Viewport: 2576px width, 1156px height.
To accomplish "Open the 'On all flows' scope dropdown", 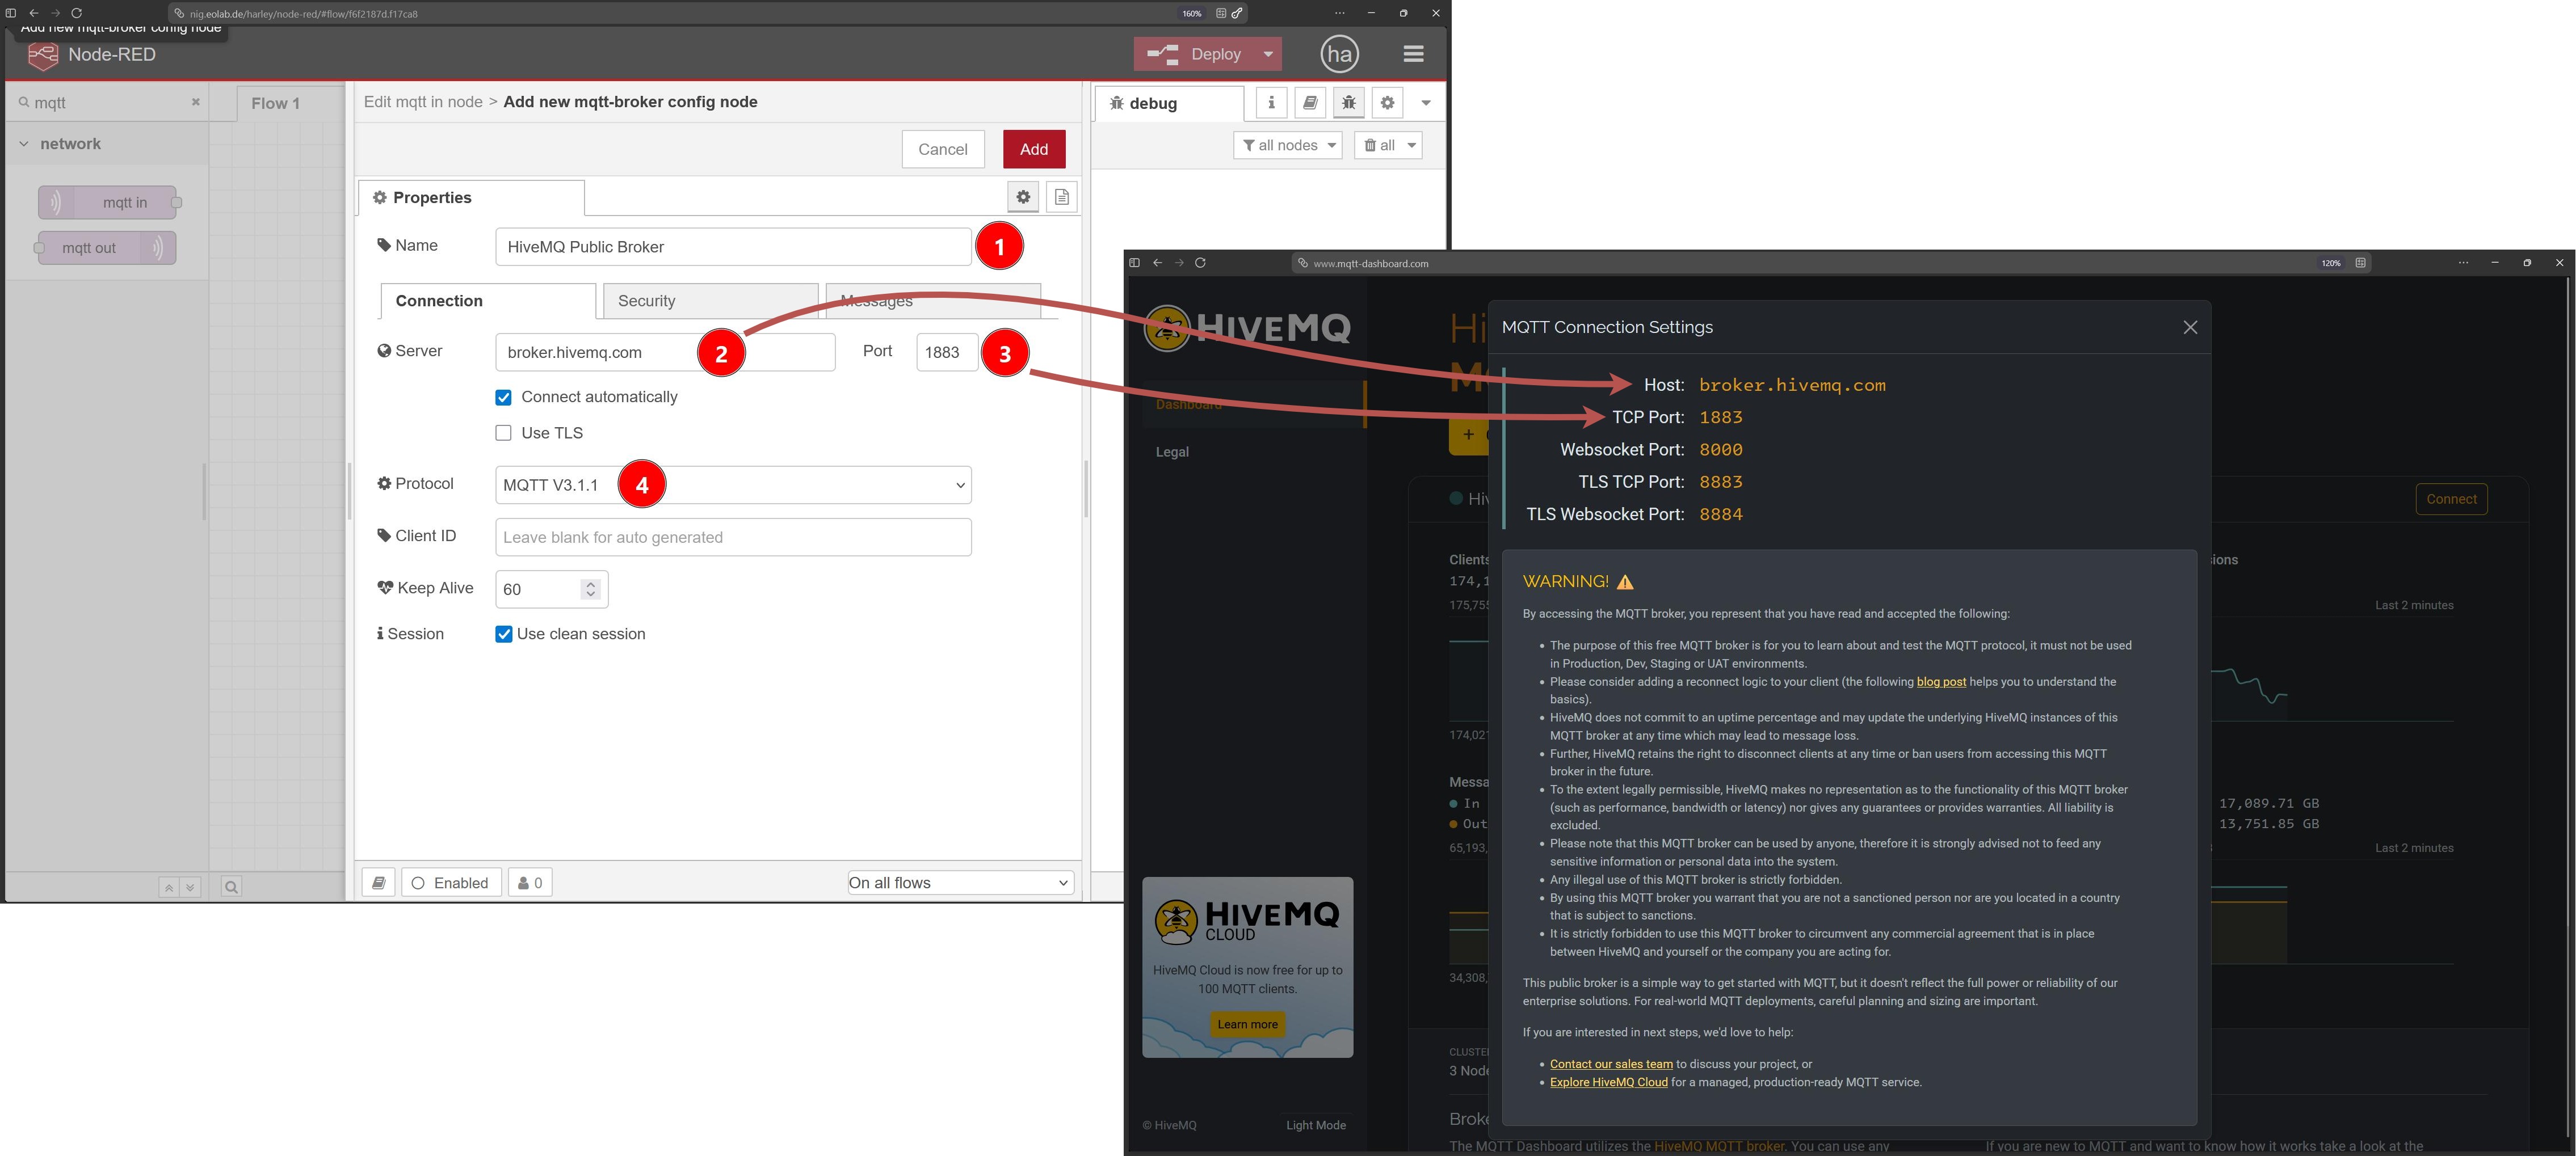I will 961,883.
